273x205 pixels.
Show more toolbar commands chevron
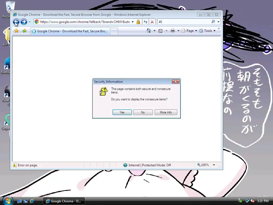(x=219, y=28)
